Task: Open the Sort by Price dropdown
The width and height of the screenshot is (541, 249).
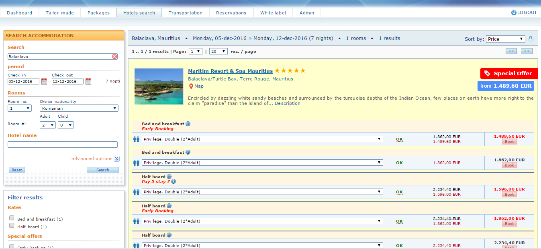Action: coord(505,39)
